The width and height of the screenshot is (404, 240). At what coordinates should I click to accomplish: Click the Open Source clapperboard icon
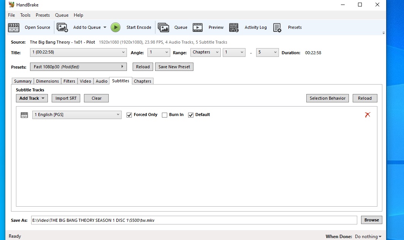coord(14,28)
